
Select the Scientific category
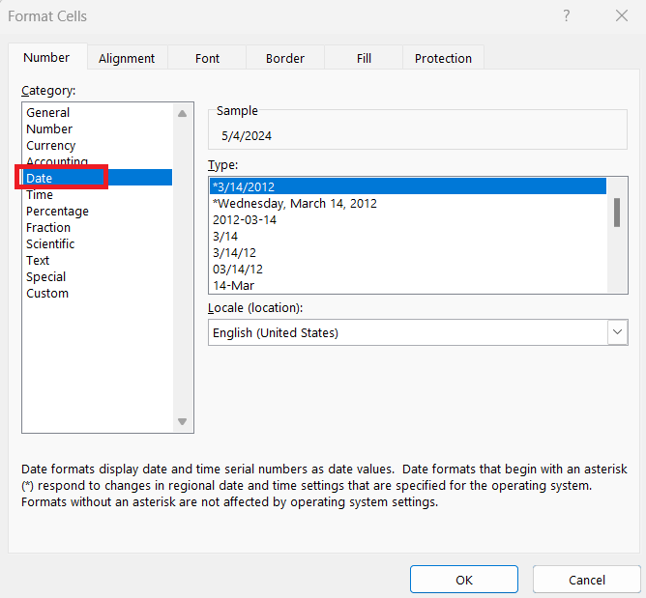98,244
